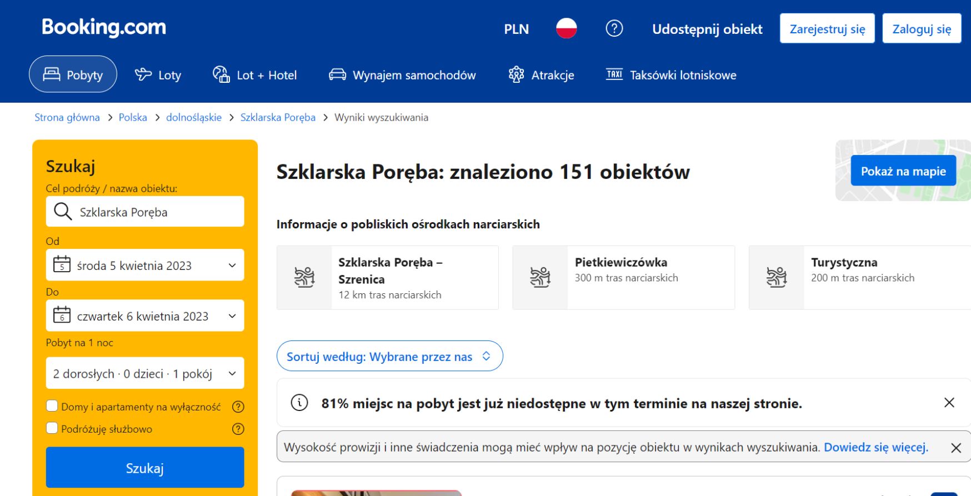Select the Taksówki lotniskowe tab
971x496 pixels.
(x=670, y=75)
